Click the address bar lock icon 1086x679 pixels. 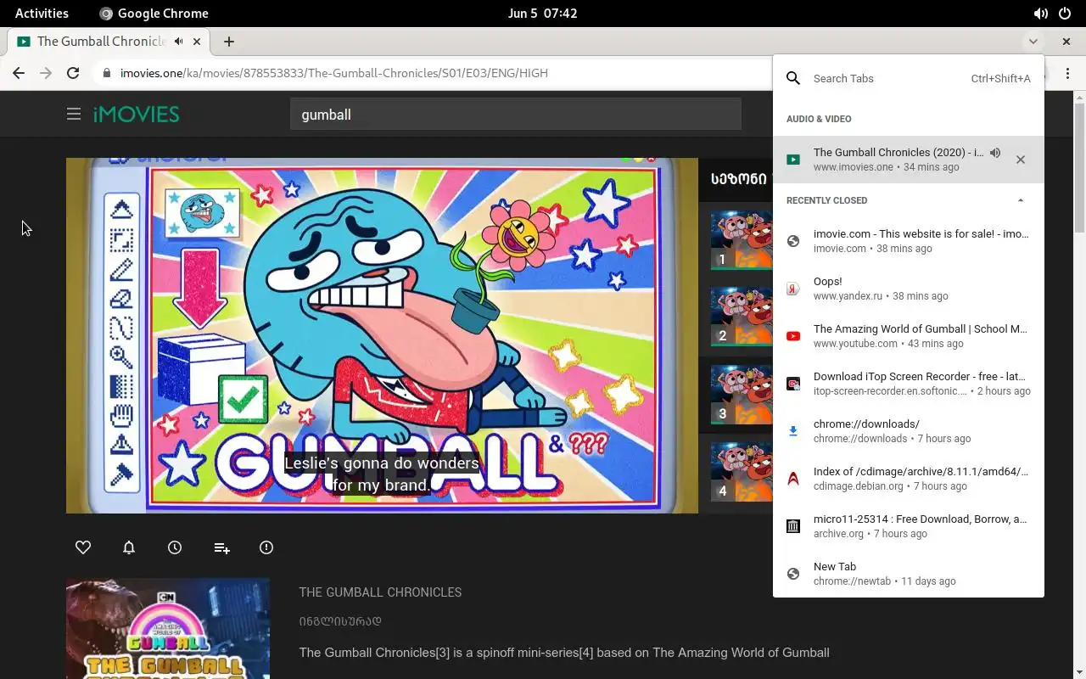(x=106, y=73)
